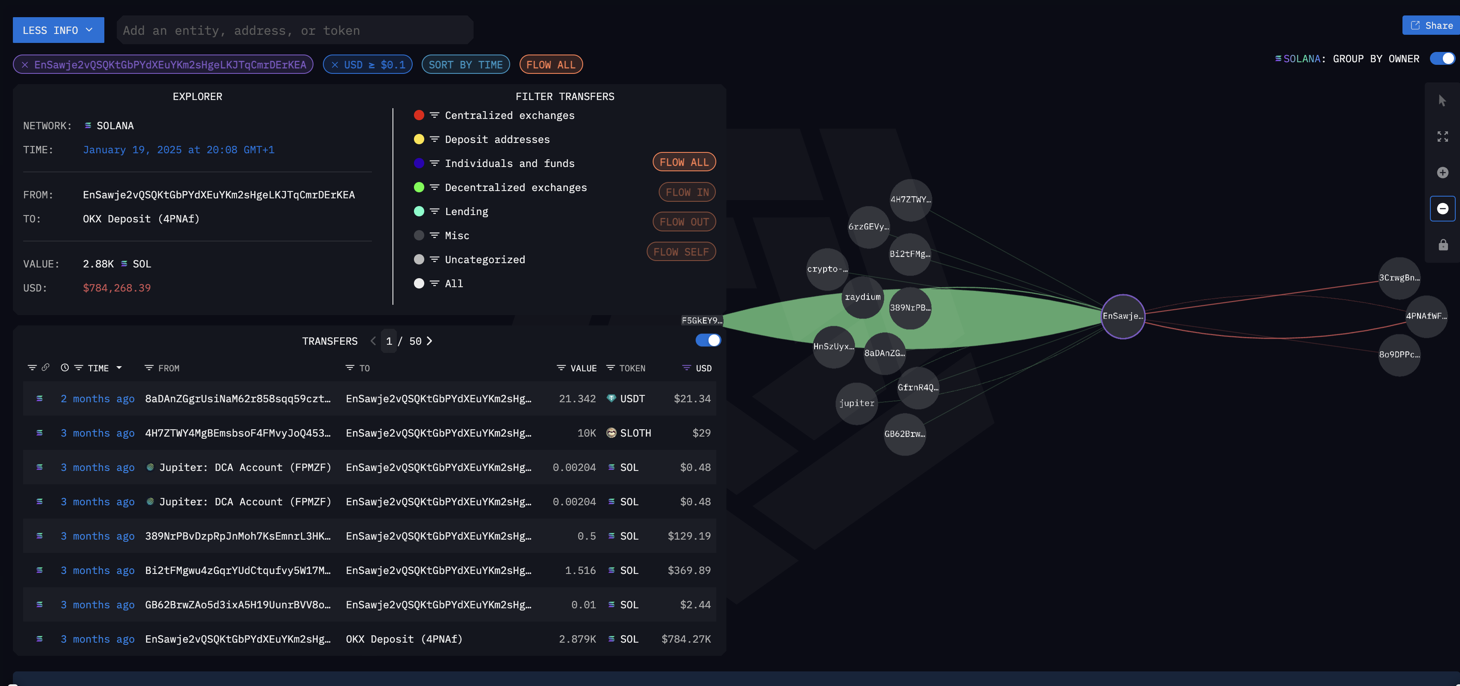Click the yellow Deposit addresses color dot
Image resolution: width=1460 pixels, height=686 pixels.
(419, 140)
